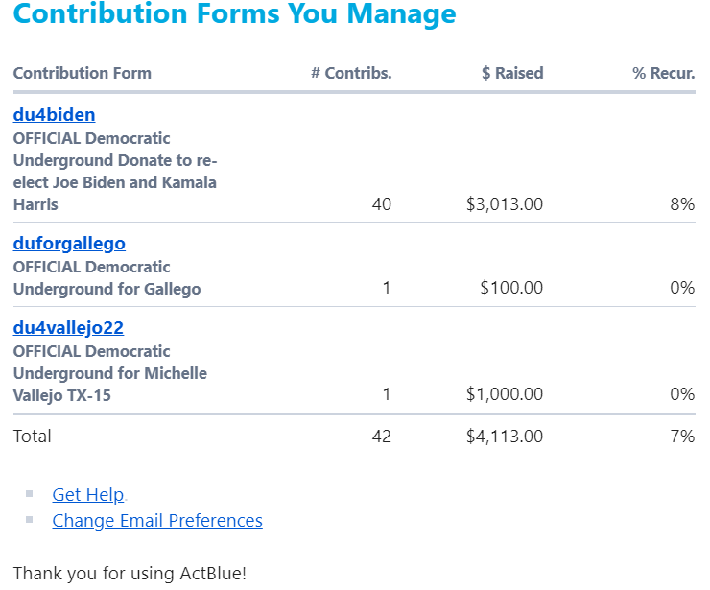Viewport: 710px width, 590px height.
Task: Click the % Recur. column header
Action: coord(663,73)
